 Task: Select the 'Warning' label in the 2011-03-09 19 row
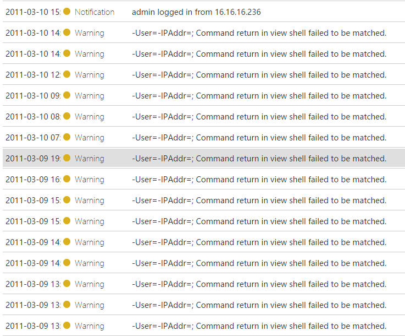coord(90,159)
